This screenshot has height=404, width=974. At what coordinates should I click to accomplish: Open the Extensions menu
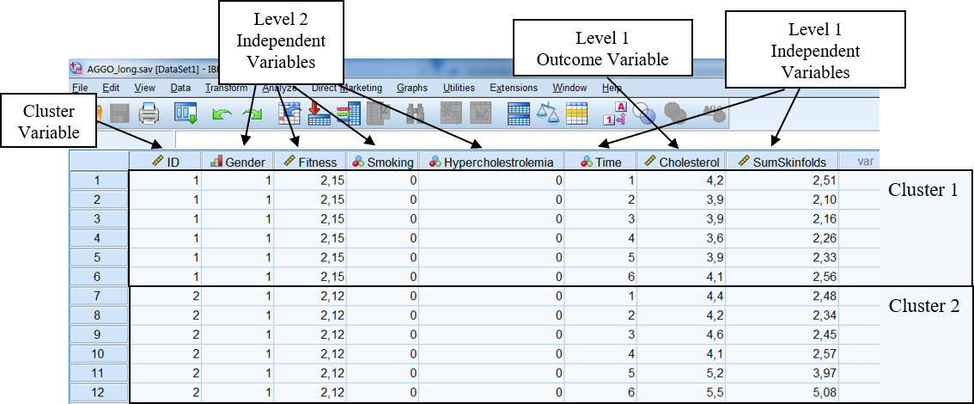coord(514,88)
